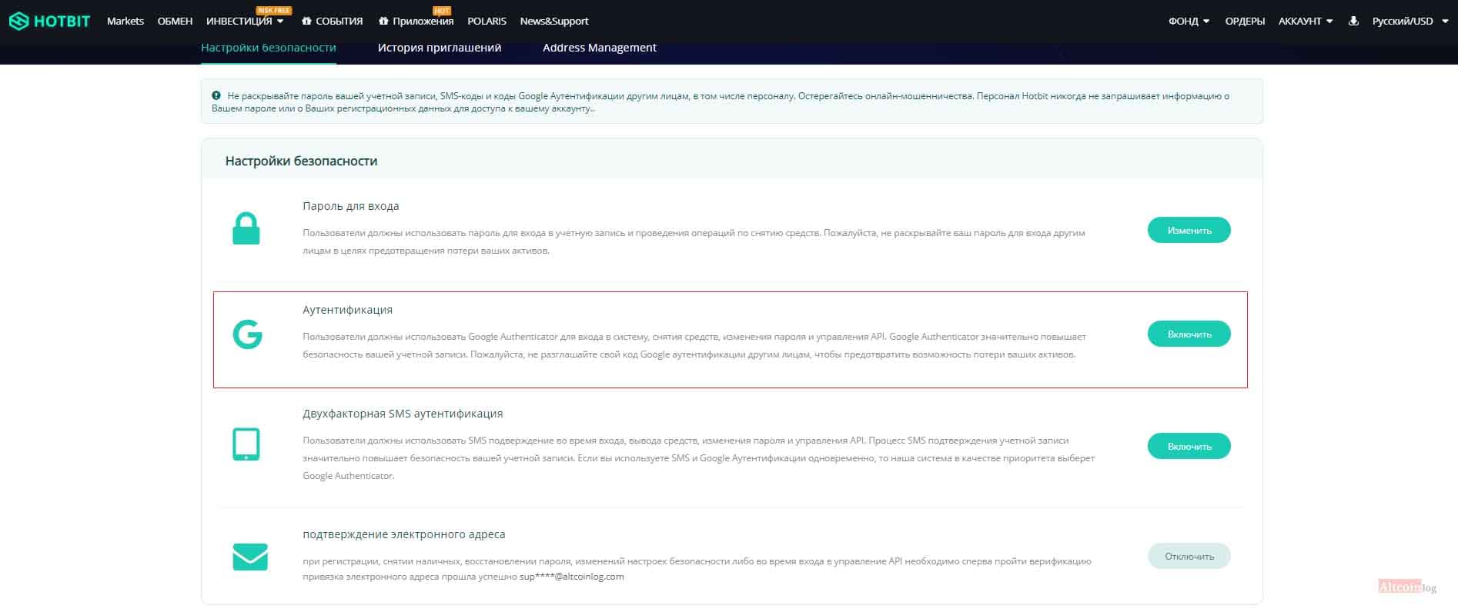This screenshot has width=1458, height=612.
Task: Click the gift icon next to СОБЫТИЯ
Action: point(306,21)
